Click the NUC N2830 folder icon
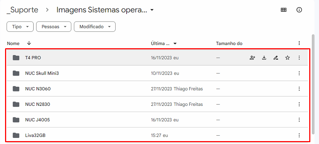 pyautogui.click(x=16, y=104)
